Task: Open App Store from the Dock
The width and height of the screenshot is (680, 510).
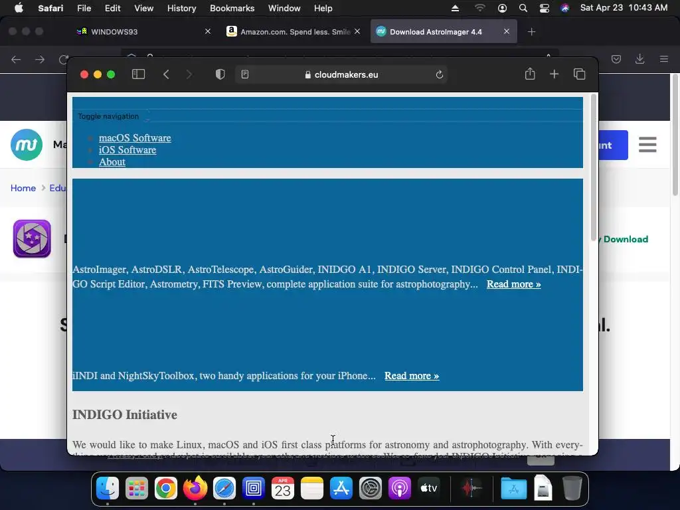Action: 341,488
